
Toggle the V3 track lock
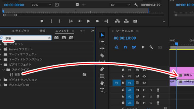tap(123, 70)
